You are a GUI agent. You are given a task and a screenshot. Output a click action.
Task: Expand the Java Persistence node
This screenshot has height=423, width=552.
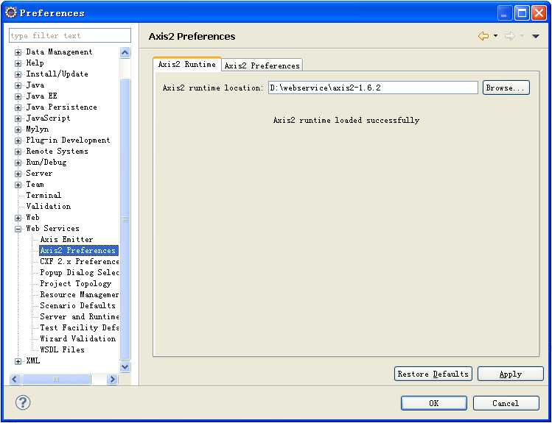18,107
